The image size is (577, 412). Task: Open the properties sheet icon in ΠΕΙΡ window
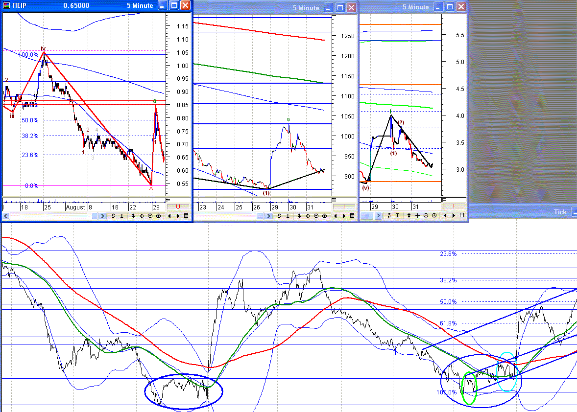click(x=186, y=216)
